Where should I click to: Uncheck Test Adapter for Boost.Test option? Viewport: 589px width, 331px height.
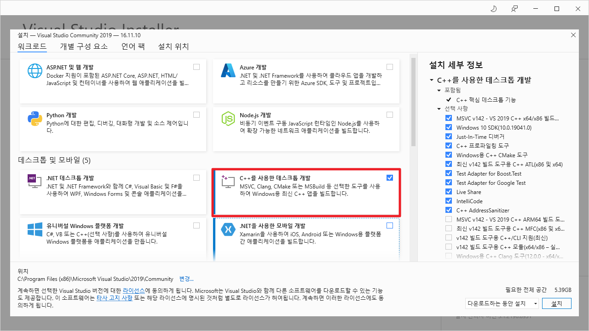point(449,173)
